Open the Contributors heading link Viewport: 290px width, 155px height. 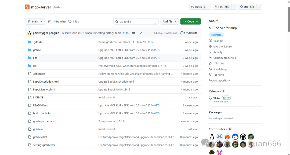tap(218, 129)
